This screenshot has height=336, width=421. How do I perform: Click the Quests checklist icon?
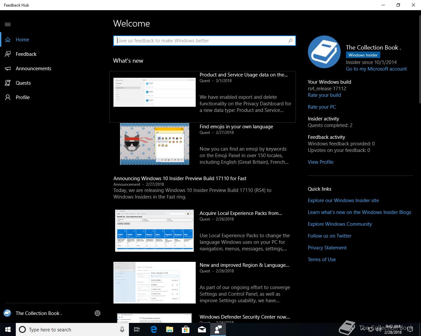click(x=8, y=83)
